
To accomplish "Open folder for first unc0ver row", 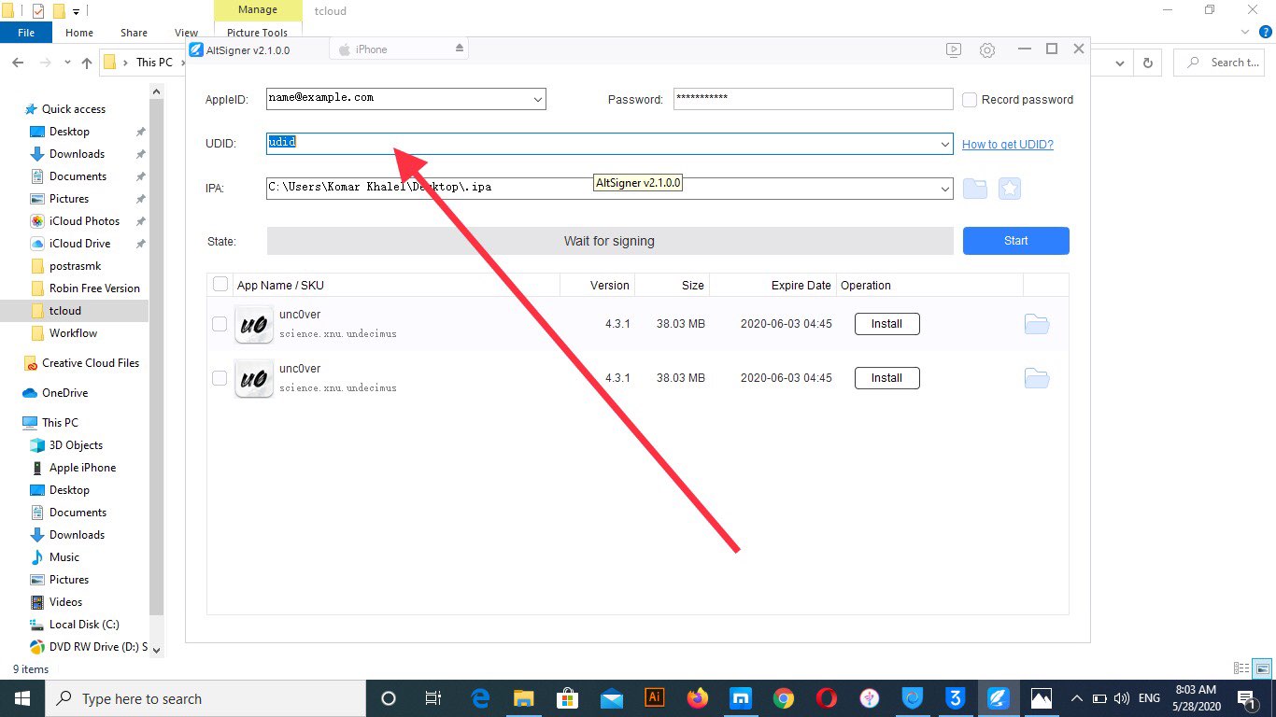I will click(x=1037, y=324).
